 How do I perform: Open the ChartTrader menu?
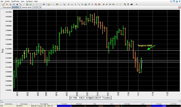15,1
